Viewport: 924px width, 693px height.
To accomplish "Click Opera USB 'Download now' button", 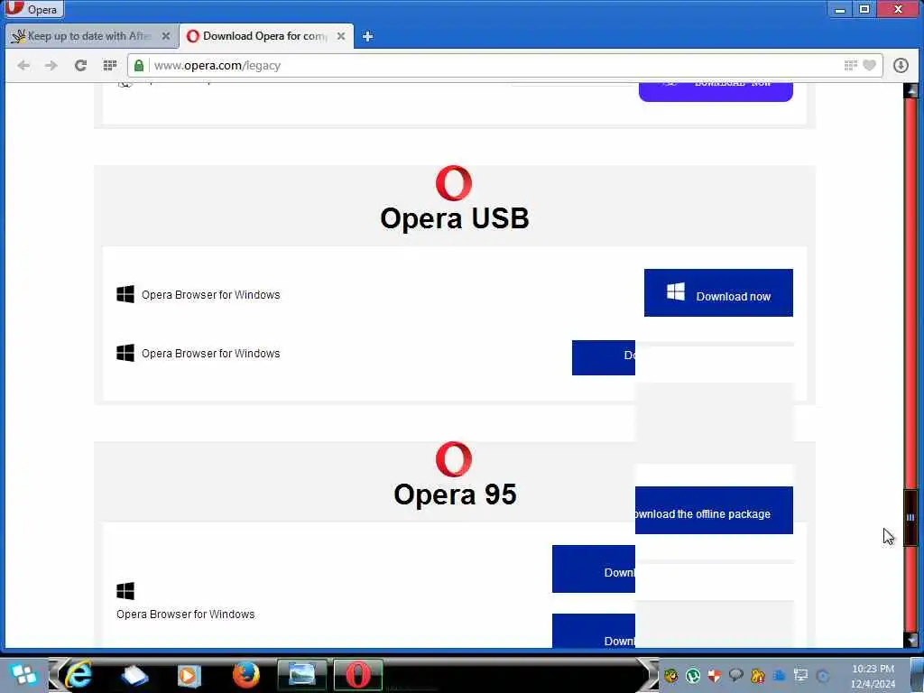I will pos(718,293).
